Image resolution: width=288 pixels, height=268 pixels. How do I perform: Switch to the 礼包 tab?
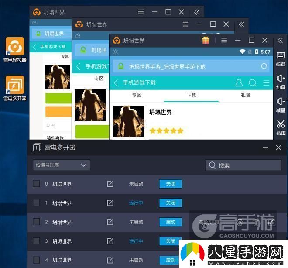(246, 95)
